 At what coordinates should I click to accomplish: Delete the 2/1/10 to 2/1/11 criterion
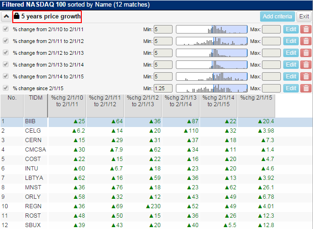point(306,29)
